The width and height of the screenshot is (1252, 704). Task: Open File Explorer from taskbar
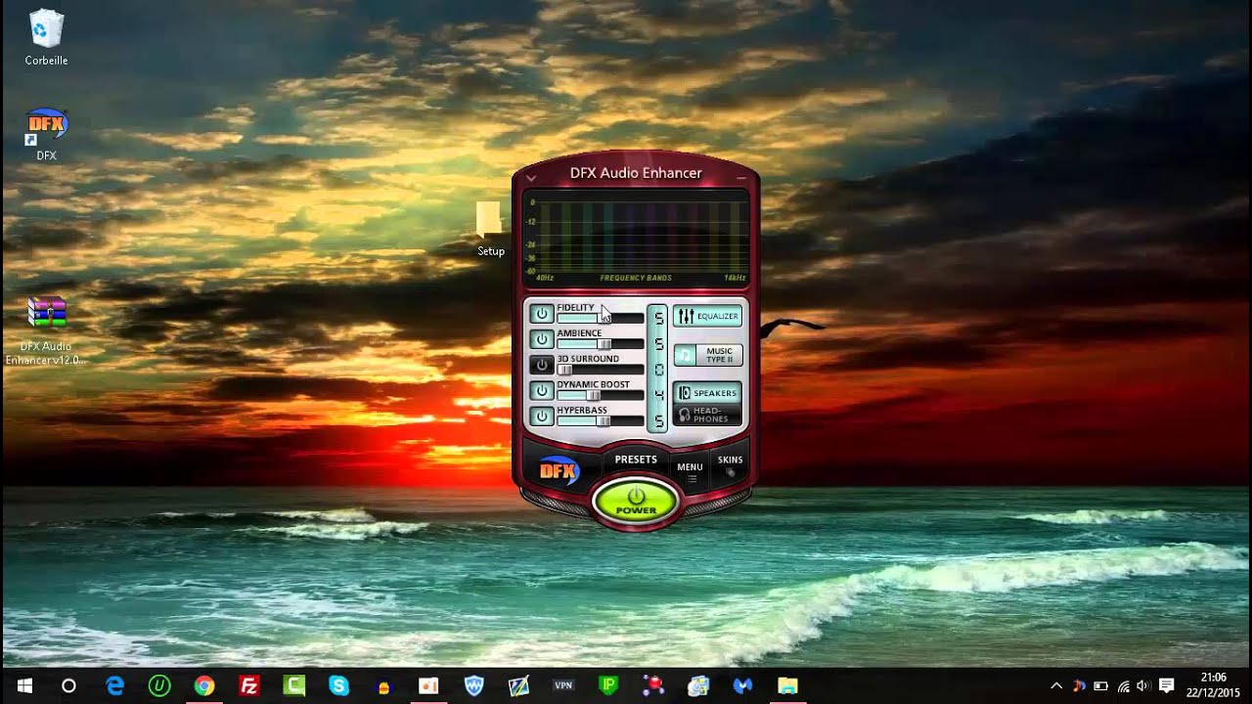click(x=787, y=686)
